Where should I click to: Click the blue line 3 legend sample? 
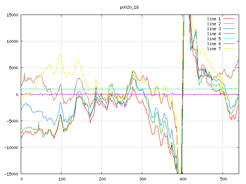(229, 29)
